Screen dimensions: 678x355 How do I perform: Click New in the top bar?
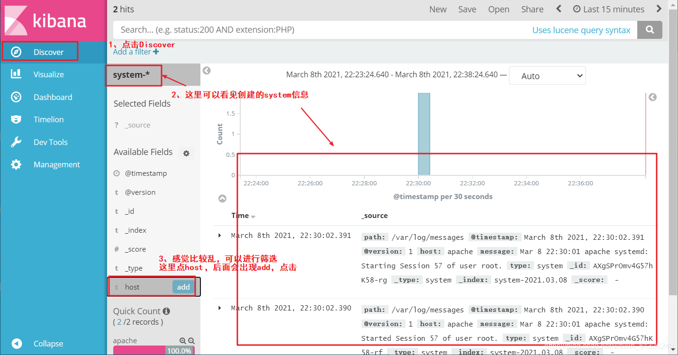[438, 9]
